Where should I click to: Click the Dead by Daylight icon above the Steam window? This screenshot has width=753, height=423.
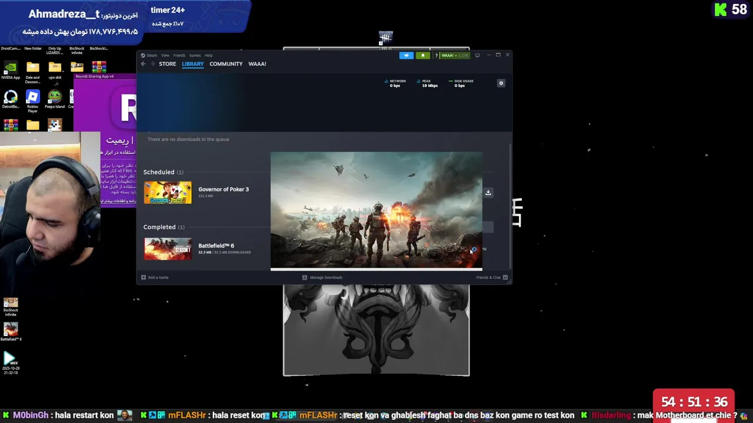(x=385, y=39)
